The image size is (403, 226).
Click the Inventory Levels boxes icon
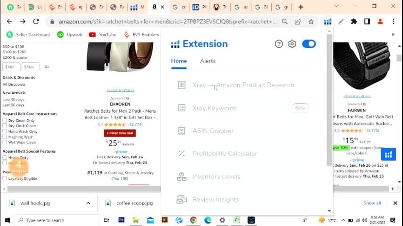pyautogui.click(x=181, y=176)
